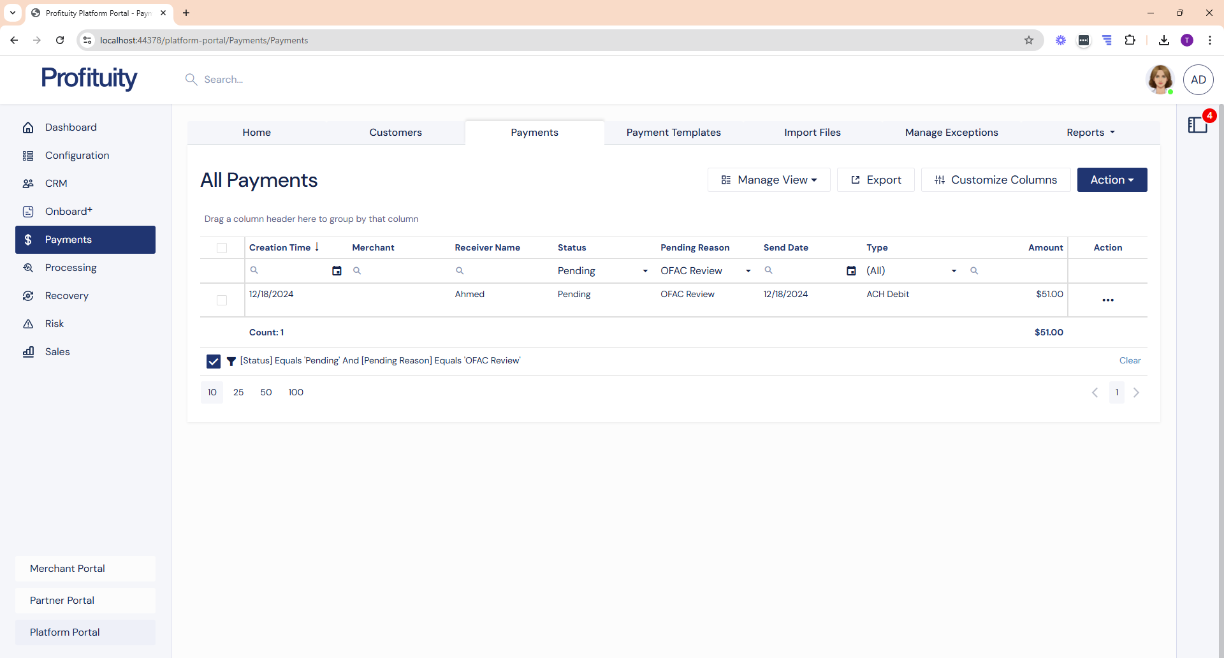This screenshot has width=1224, height=658.
Task: Open row actions ellipsis for Ahmed payment
Action: 1107,300
